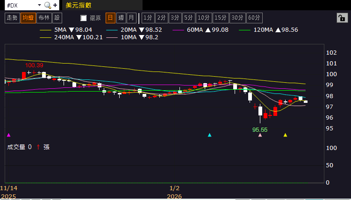The height and width of the screenshot is (200, 351).
Task: Click the 5MA value 98.04
Action: coord(84,30)
